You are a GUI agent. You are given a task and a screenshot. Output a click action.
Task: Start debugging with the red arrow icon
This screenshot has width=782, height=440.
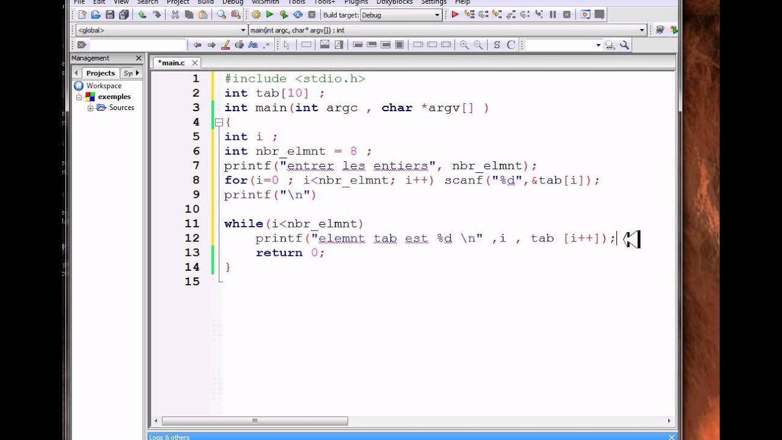455,15
